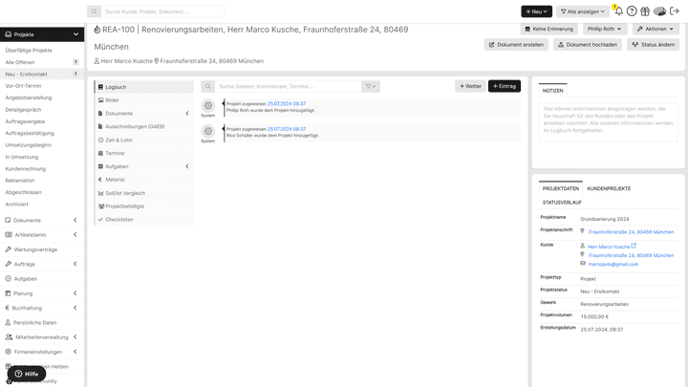Image resolution: width=688 pixels, height=387 pixels.
Task: Expand the Aufgaben project submenu arrow
Action: coord(187,166)
